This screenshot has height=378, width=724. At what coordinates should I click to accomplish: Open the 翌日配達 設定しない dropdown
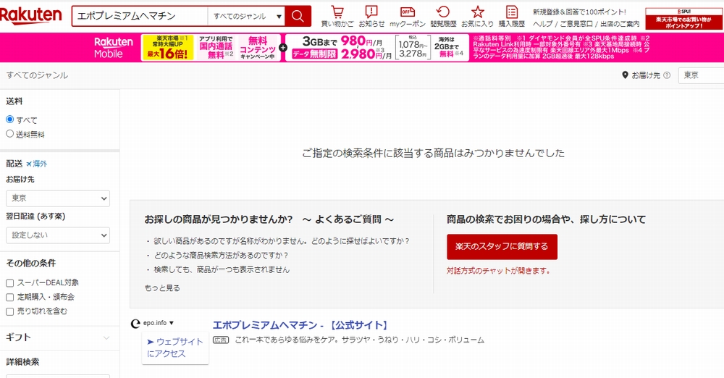(x=58, y=235)
